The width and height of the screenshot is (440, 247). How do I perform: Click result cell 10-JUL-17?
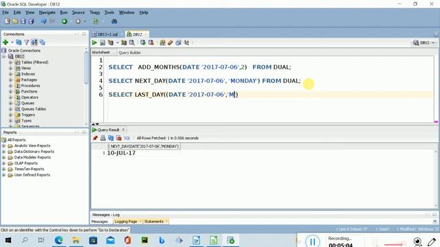121,153
